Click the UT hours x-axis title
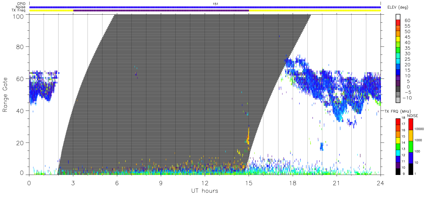 205,191
